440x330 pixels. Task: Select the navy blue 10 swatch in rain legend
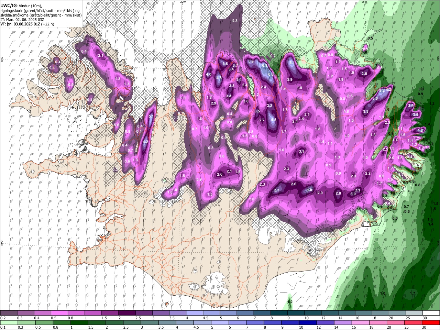pos(308,322)
